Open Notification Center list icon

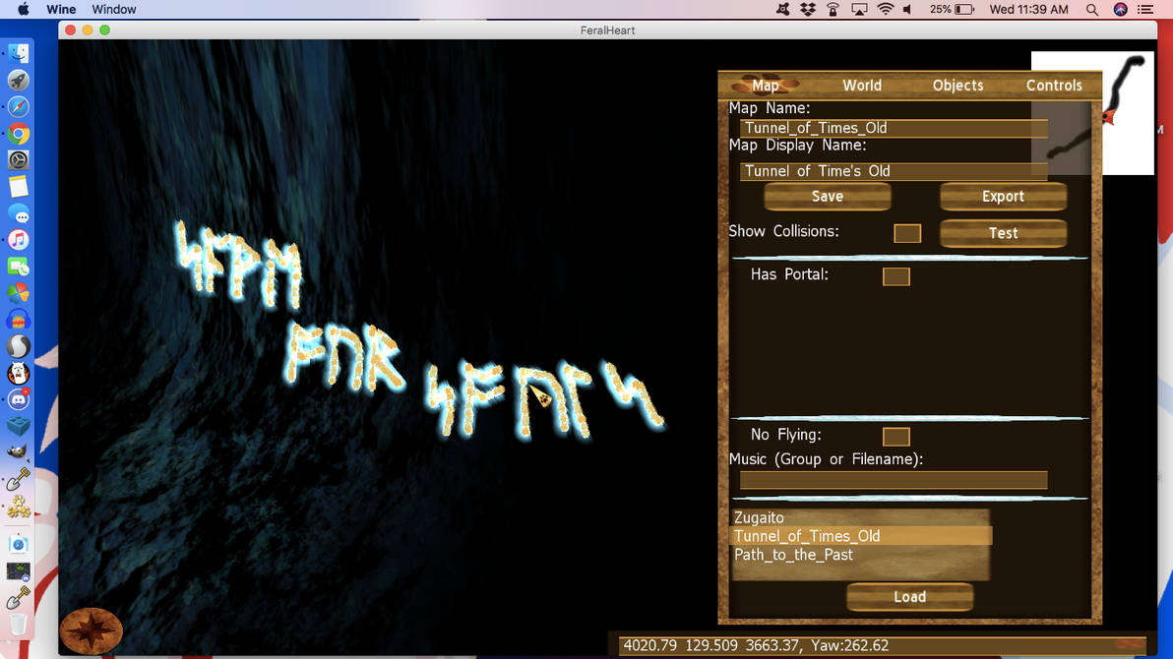tap(1145, 9)
